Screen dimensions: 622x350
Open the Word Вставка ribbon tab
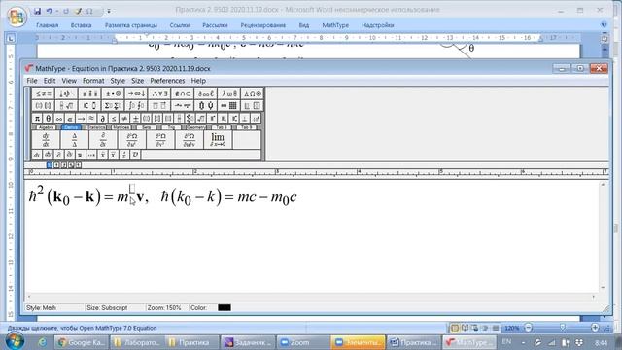(x=81, y=25)
